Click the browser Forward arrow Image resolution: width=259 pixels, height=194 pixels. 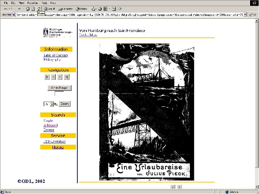tap(19, 9)
